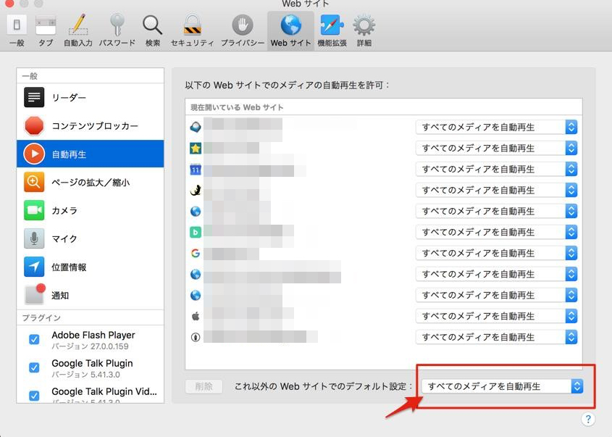This screenshot has height=437, width=612.
Task: Open autoplay dropdown for the calendar icon site
Action: pyautogui.click(x=496, y=169)
